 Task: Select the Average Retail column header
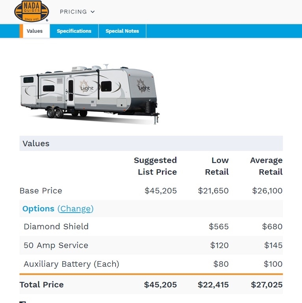point(267,166)
